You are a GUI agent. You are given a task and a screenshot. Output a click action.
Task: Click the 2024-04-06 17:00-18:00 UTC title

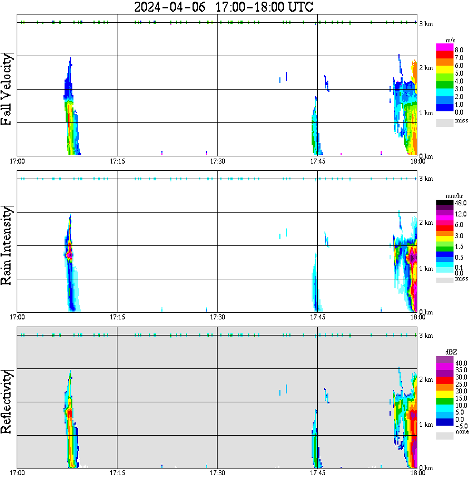point(223,7)
